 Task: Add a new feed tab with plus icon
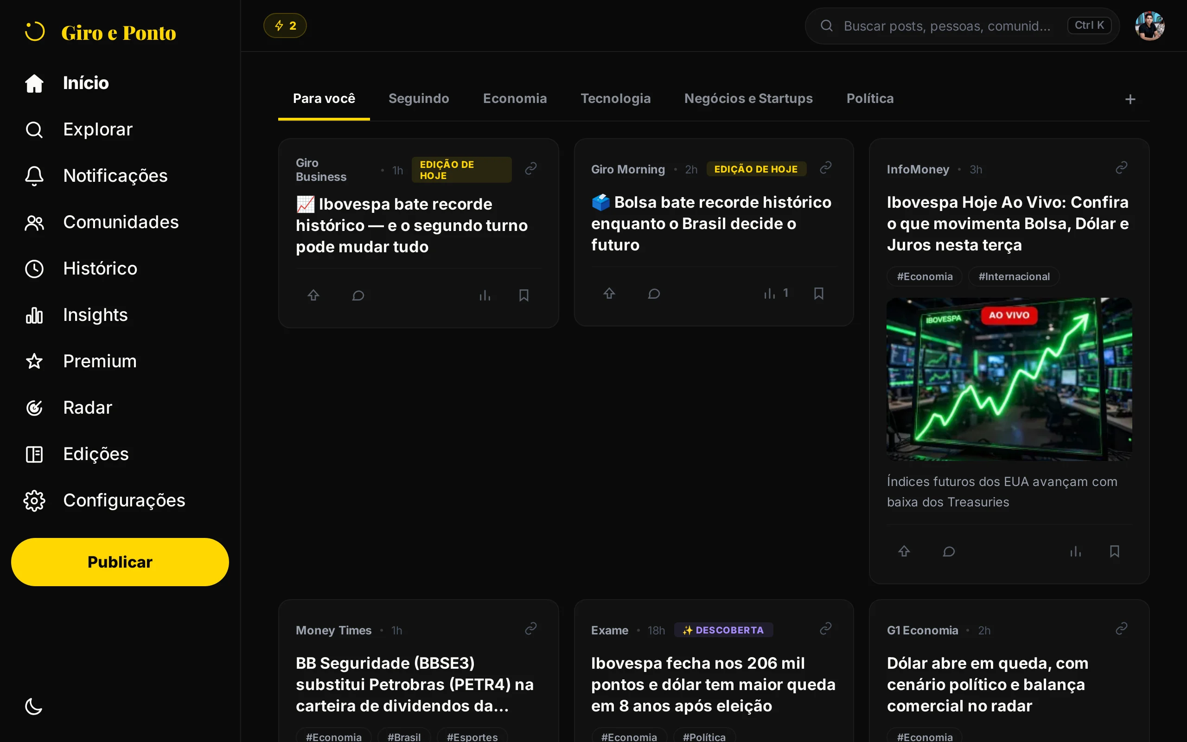pos(1130,100)
